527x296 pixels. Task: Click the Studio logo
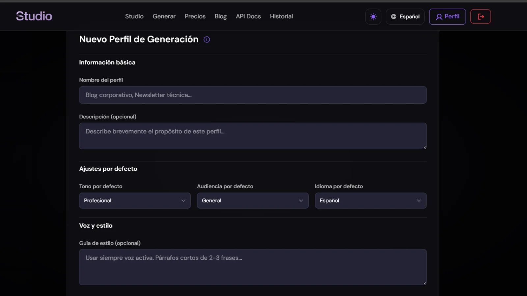point(34,16)
